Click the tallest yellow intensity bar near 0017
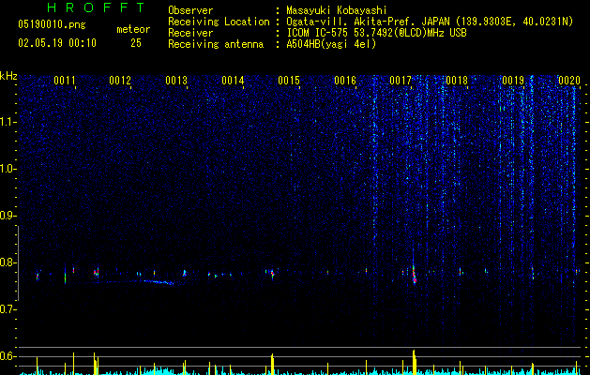Screen dimensions: 590x375 click(414, 362)
